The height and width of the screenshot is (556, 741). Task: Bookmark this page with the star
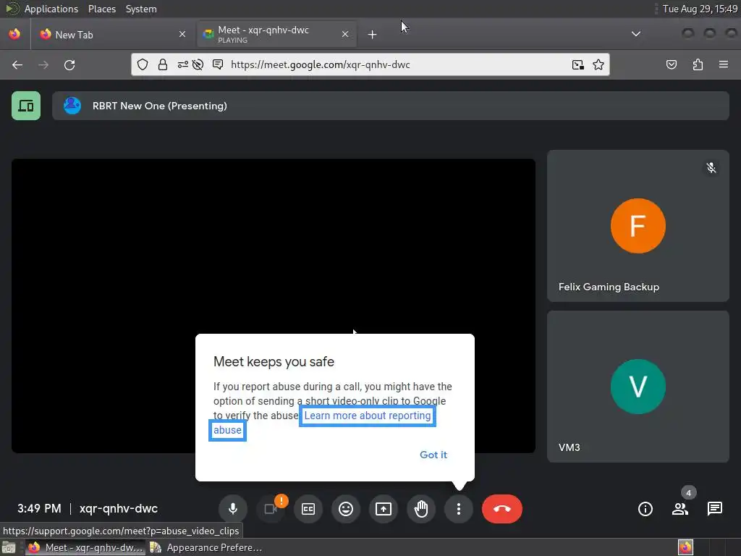pos(598,64)
